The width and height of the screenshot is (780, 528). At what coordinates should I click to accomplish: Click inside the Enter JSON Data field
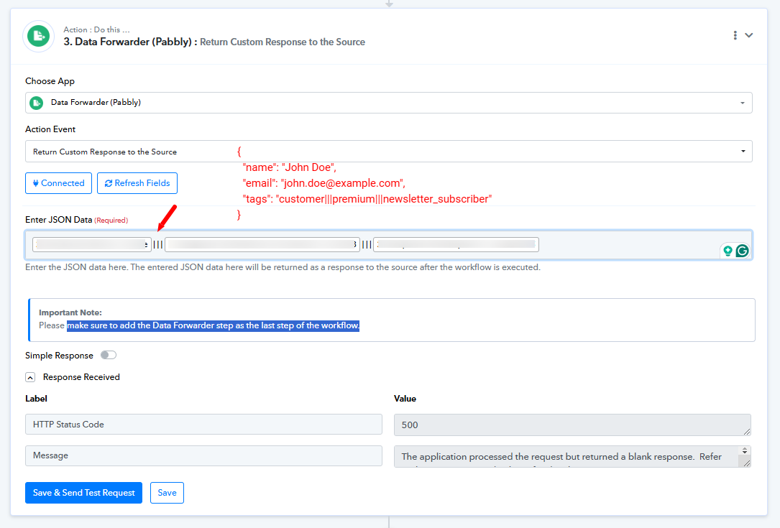coord(388,245)
